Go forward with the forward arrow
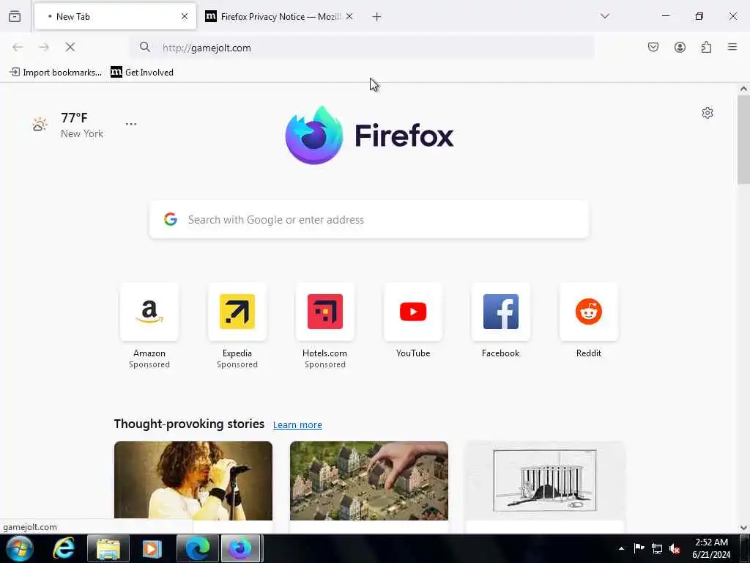The height and width of the screenshot is (563, 750). point(44,47)
